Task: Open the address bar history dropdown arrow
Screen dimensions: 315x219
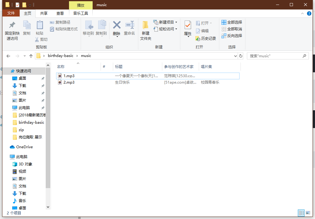Action: click(235, 56)
